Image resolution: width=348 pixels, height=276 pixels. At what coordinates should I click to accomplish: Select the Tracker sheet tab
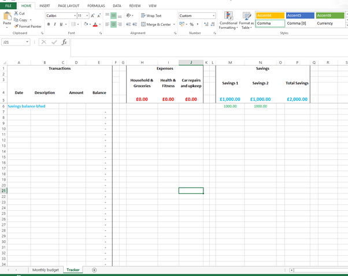(73, 270)
